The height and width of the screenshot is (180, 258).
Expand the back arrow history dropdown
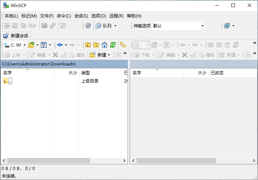pyautogui.click(x=66, y=45)
